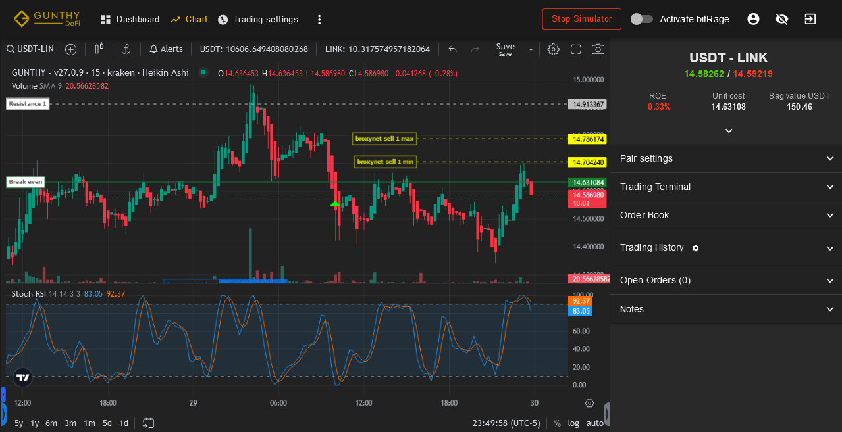Click the Gunthy DeFi logo
Image resolution: width=842 pixels, height=432 pixels.
47,18
